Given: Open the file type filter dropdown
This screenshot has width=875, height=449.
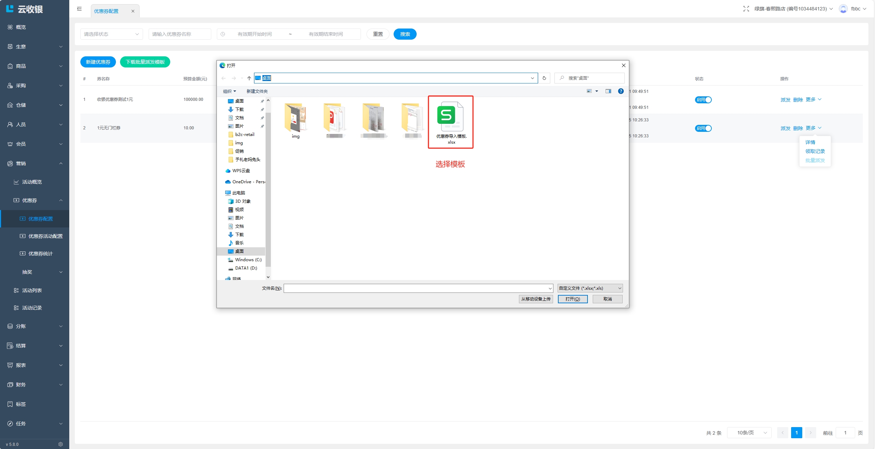Looking at the screenshot, I should pyautogui.click(x=590, y=288).
